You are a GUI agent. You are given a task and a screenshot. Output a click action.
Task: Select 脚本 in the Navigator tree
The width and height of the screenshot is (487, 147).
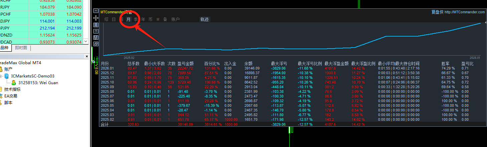coord(9,103)
